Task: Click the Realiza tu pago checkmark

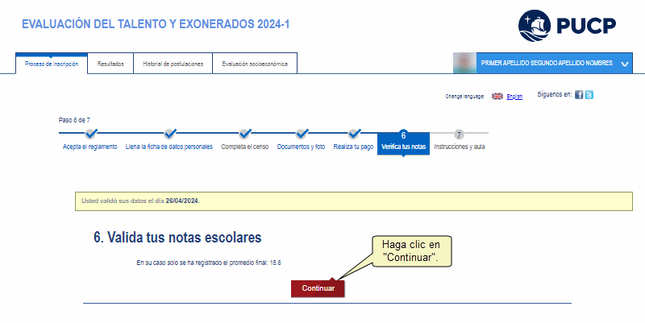Action: pyautogui.click(x=354, y=134)
